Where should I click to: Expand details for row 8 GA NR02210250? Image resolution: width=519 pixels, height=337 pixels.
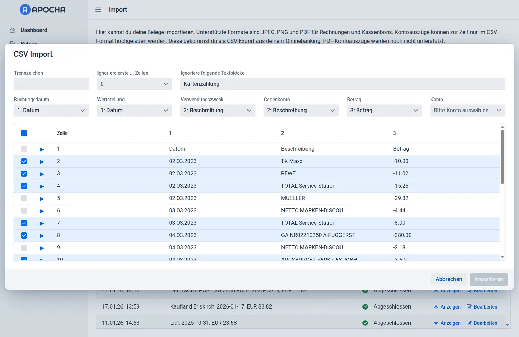(x=42, y=235)
